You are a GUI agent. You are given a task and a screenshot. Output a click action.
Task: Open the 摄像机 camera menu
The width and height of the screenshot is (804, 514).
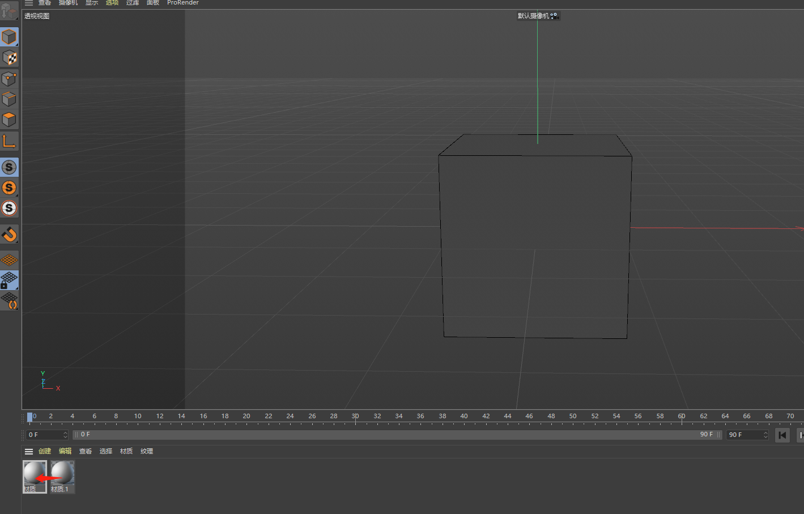pyautogui.click(x=68, y=3)
